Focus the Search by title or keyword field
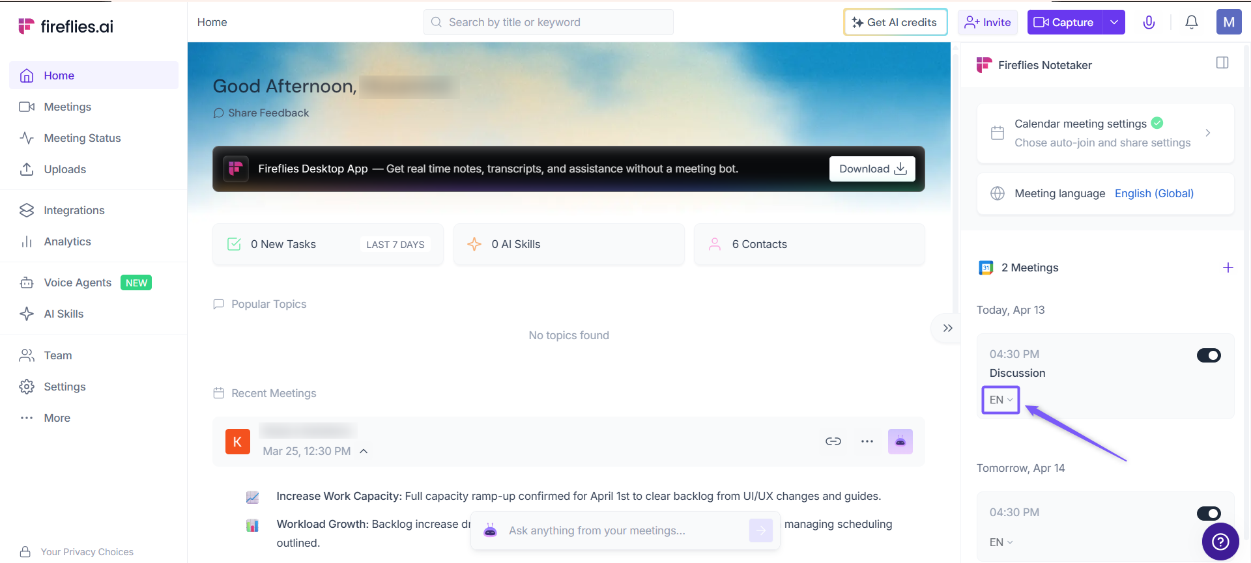 tap(549, 22)
